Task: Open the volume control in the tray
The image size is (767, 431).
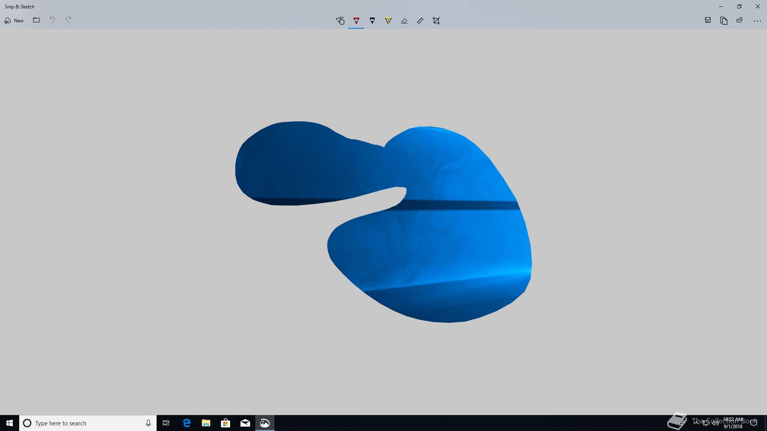Action: pyautogui.click(x=715, y=423)
